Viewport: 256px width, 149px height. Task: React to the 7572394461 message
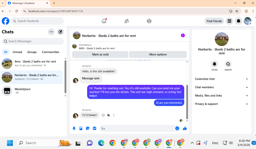click(103, 115)
